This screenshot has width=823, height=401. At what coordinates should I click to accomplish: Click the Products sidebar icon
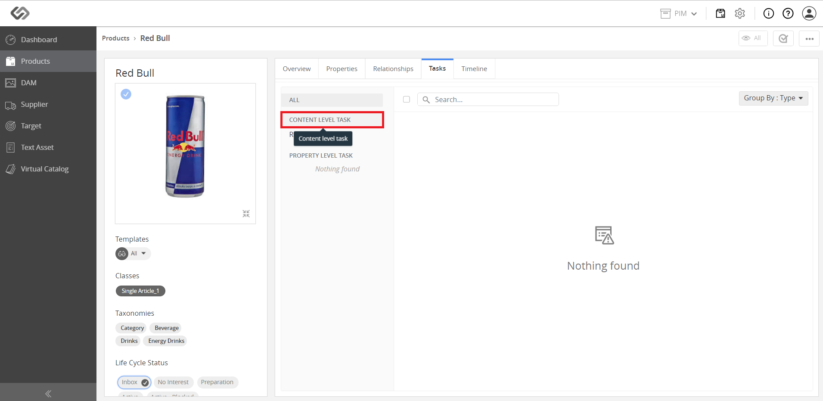point(11,61)
